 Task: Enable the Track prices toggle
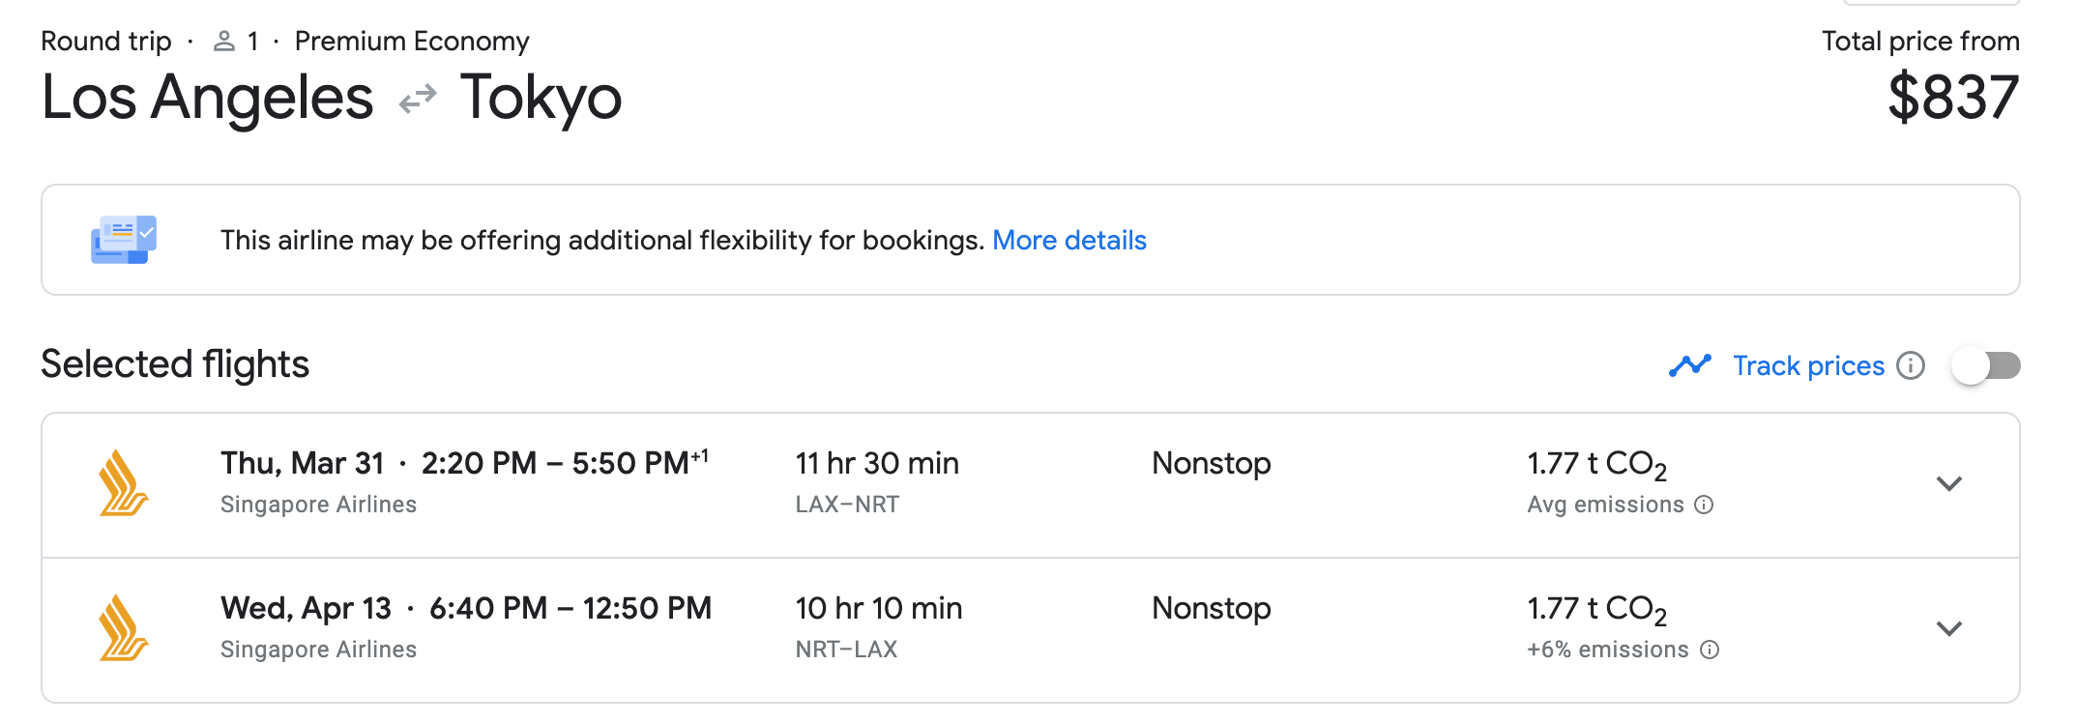(x=1985, y=366)
